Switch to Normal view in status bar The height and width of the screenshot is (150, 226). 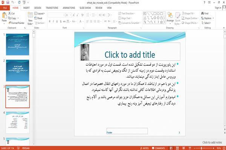pyautogui.click(x=171, y=148)
